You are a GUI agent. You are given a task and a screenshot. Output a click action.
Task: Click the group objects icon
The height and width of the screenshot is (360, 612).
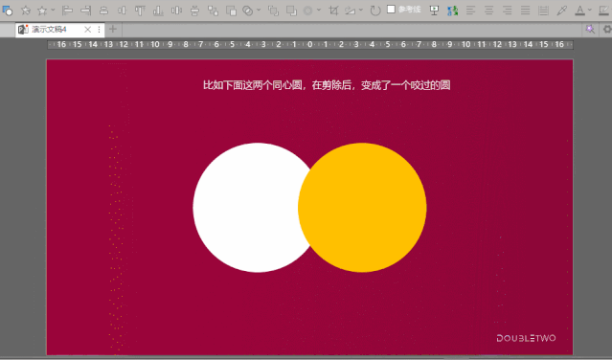(x=214, y=11)
